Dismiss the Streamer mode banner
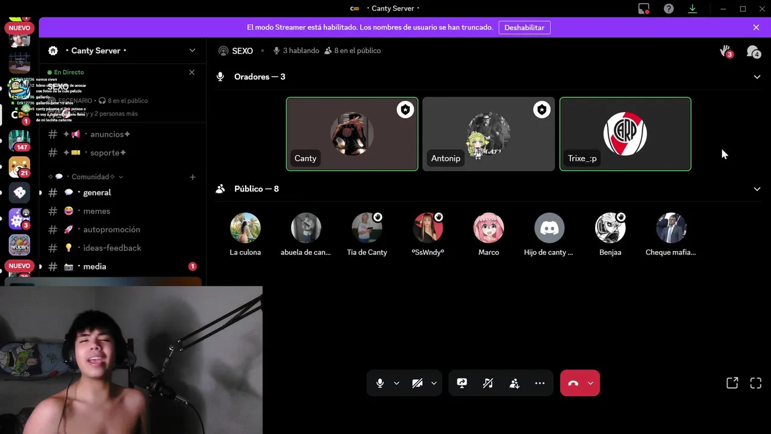Viewport: 771px width, 434px height. 756,28
